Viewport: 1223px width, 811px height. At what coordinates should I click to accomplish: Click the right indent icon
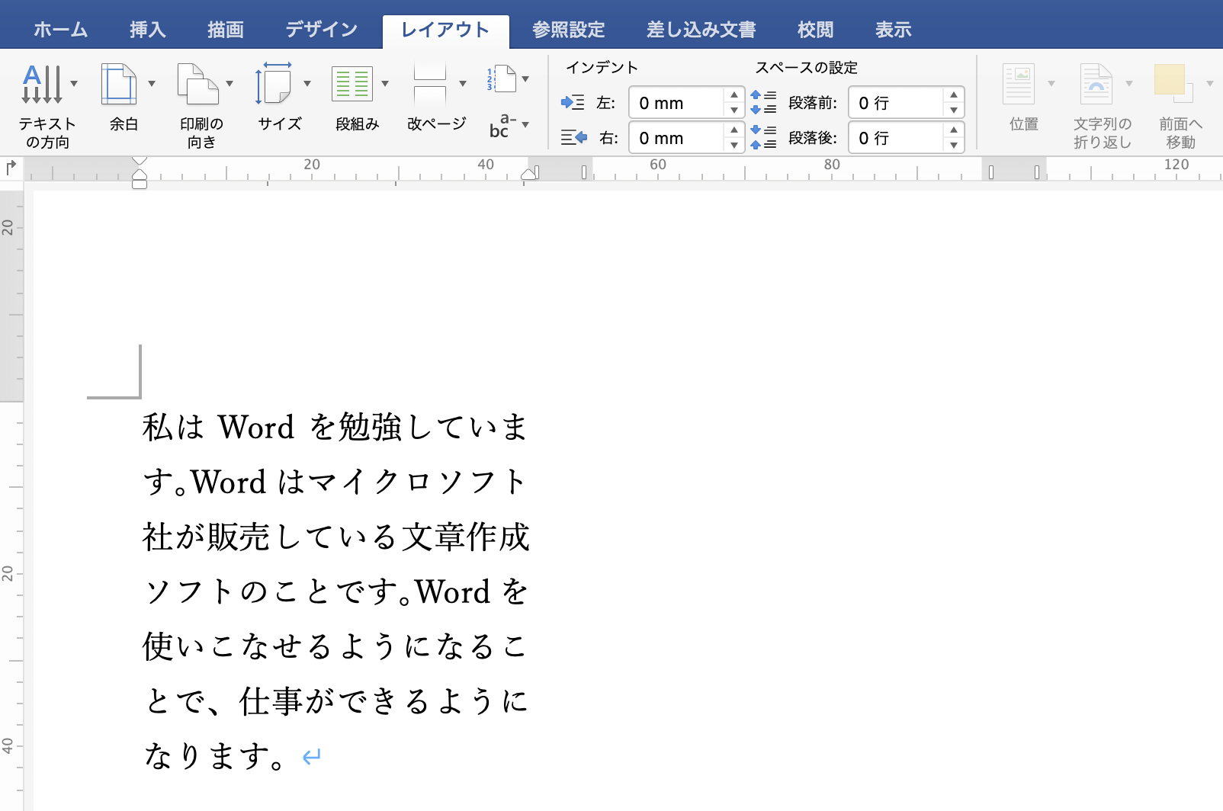[x=573, y=137]
